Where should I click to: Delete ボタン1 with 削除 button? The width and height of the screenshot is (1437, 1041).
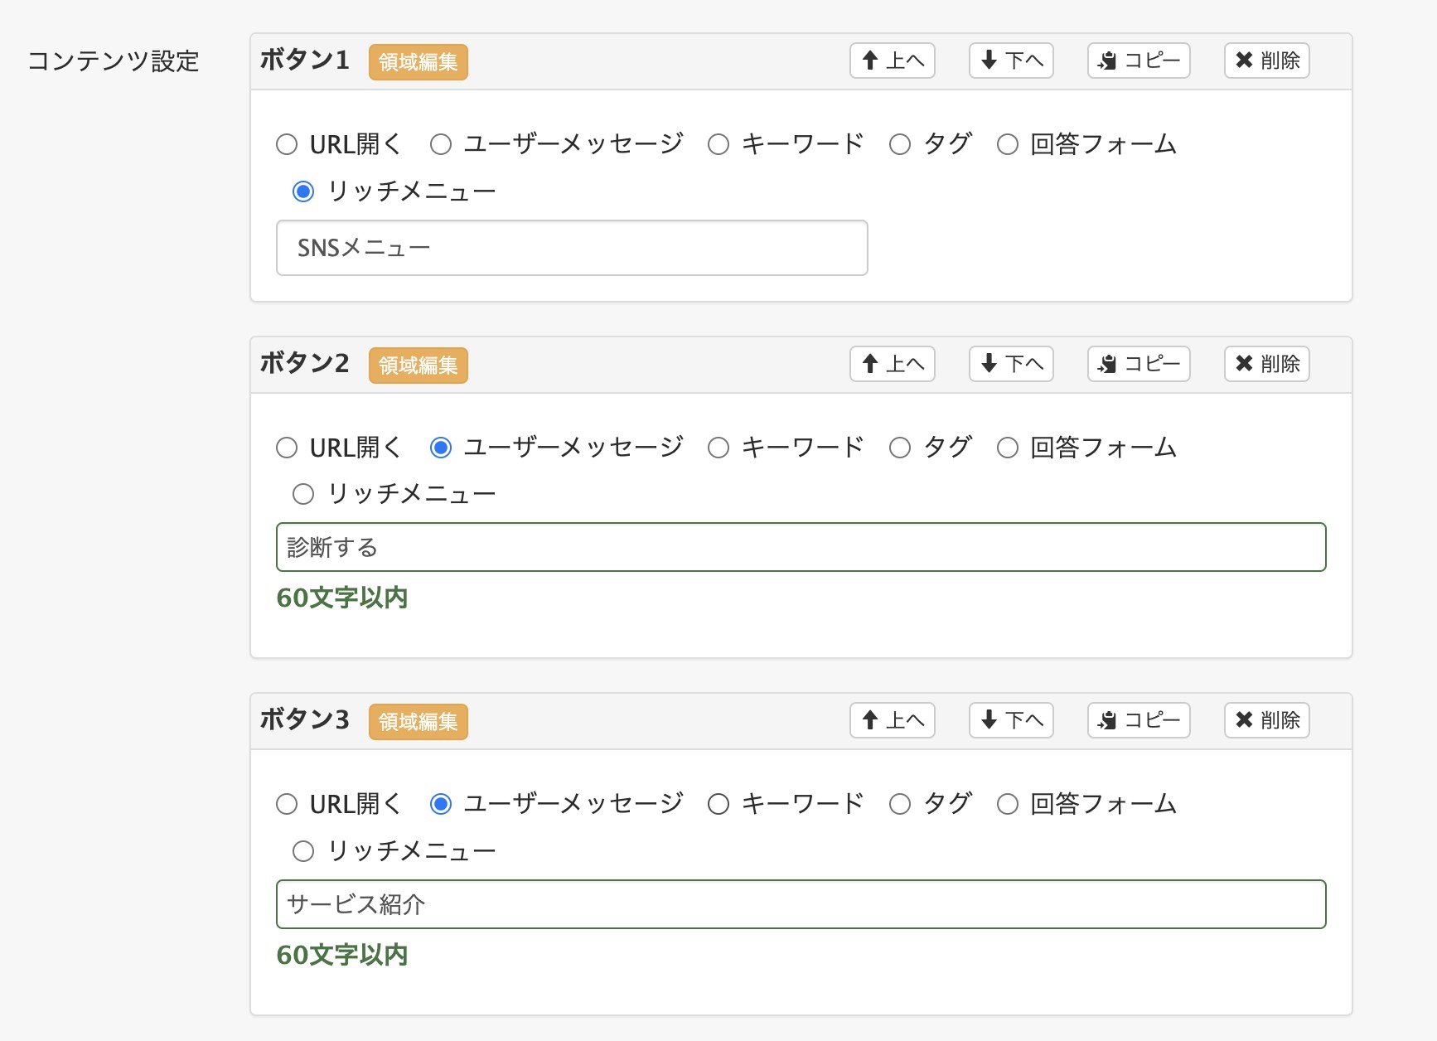[1267, 61]
